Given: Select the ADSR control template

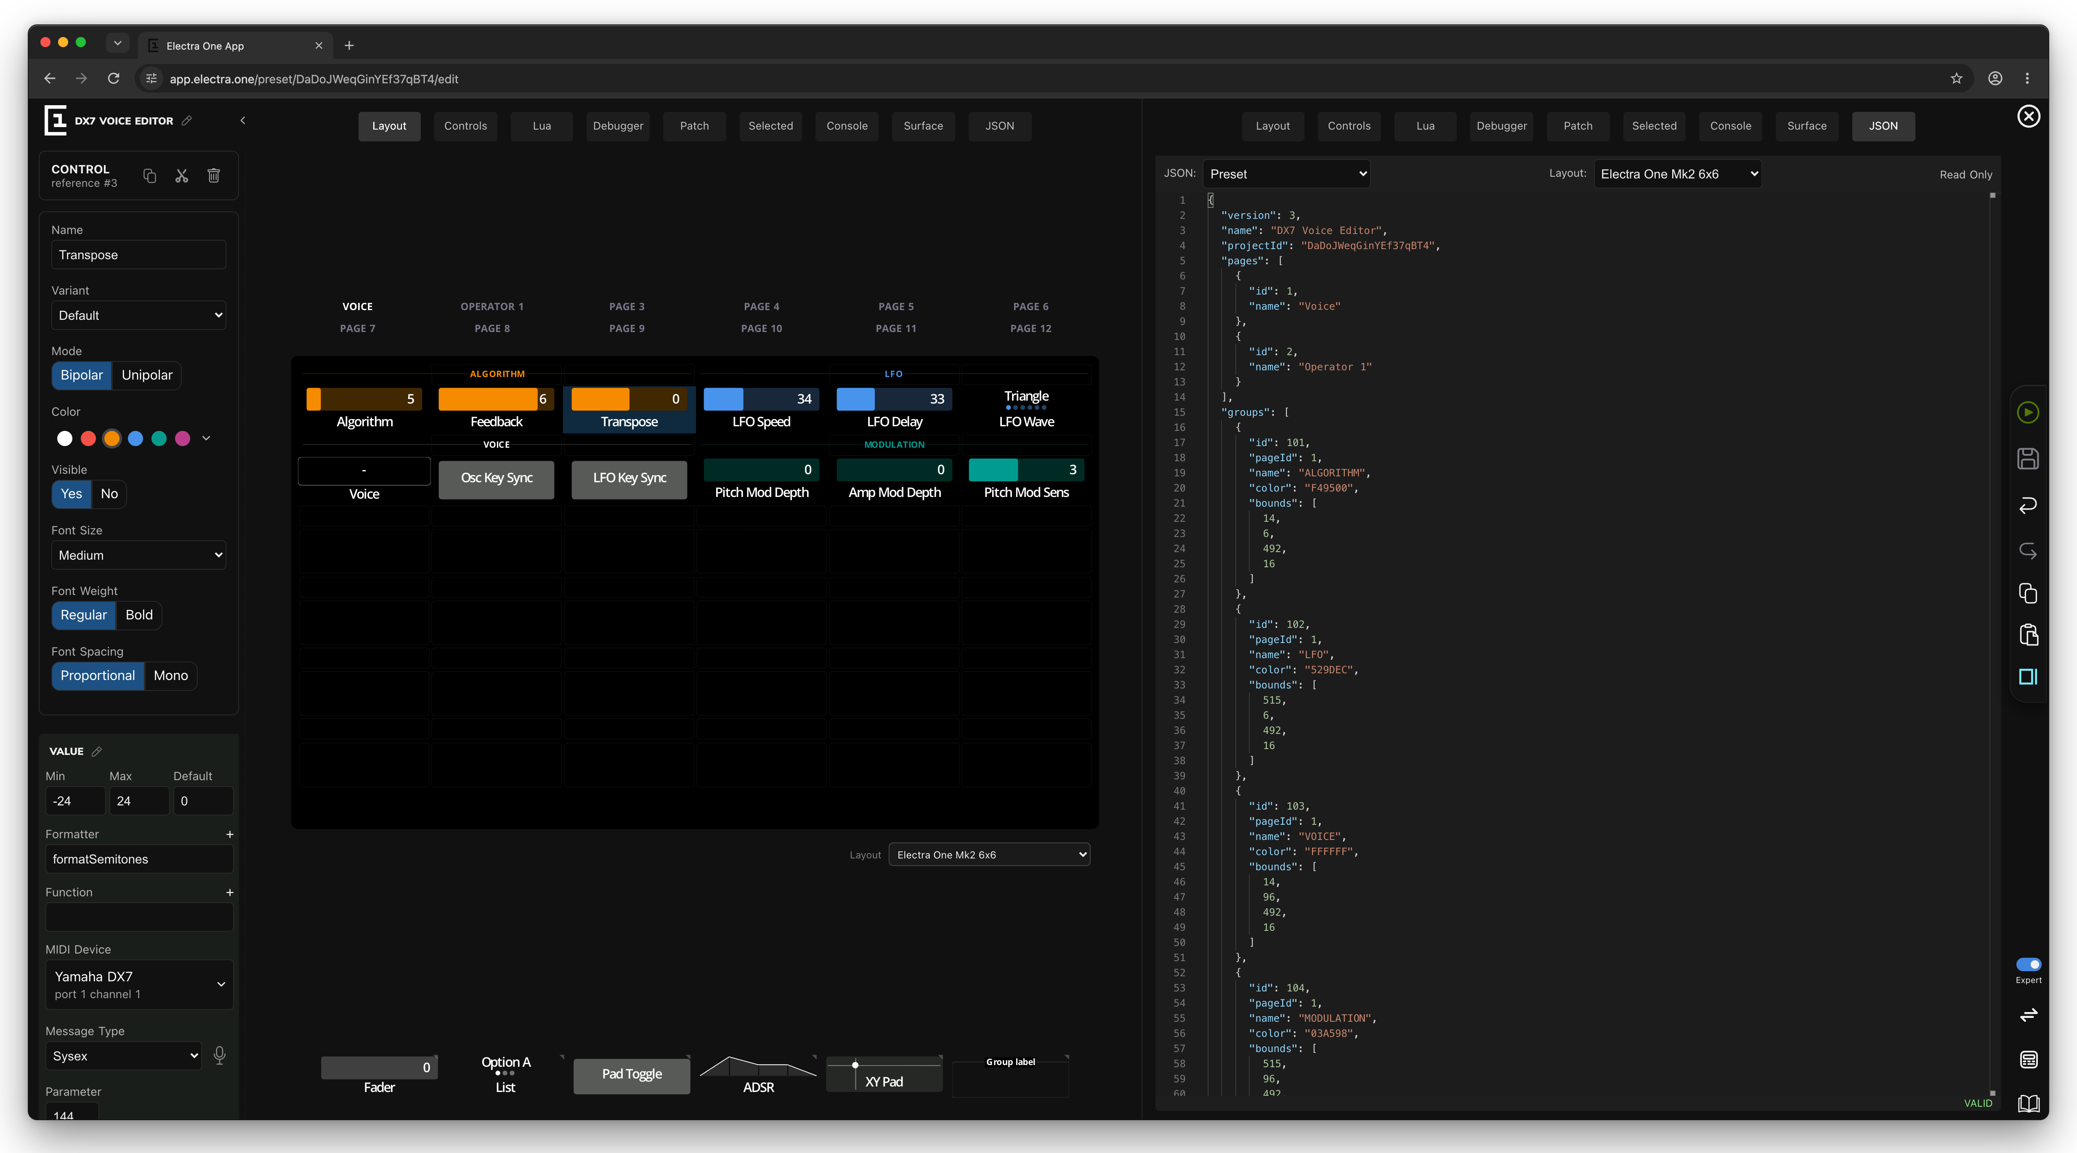Looking at the screenshot, I should point(758,1075).
